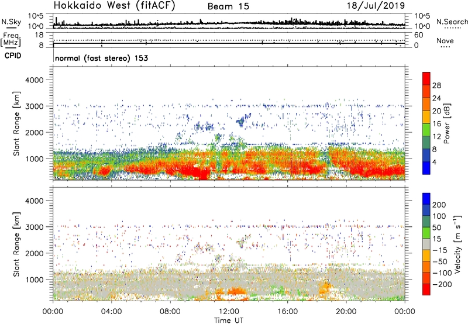This screenshot has width=468, height=324.
Task: Click the '-15' tick on the Velocity colorbar
Action: pos(440,250)
